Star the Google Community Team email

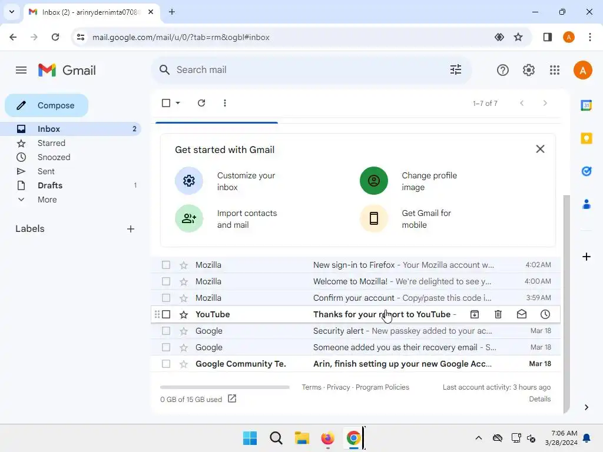(184, 364)
